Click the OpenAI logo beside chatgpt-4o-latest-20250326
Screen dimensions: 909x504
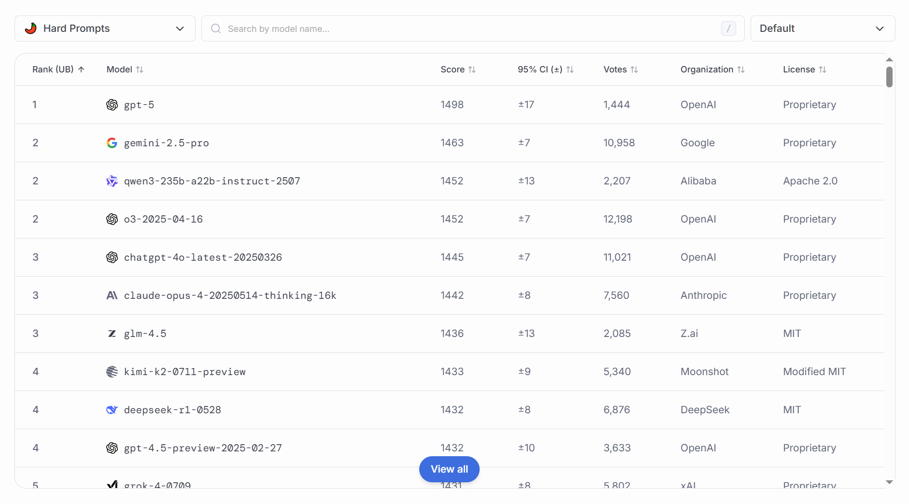pyautogui.click(x=112, y=257)
